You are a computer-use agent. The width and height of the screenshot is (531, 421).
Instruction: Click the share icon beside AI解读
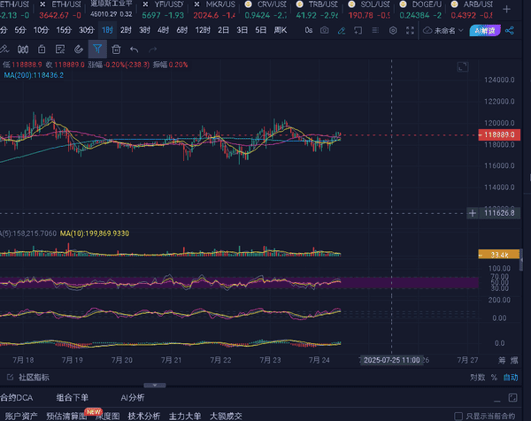click(510, 30)
